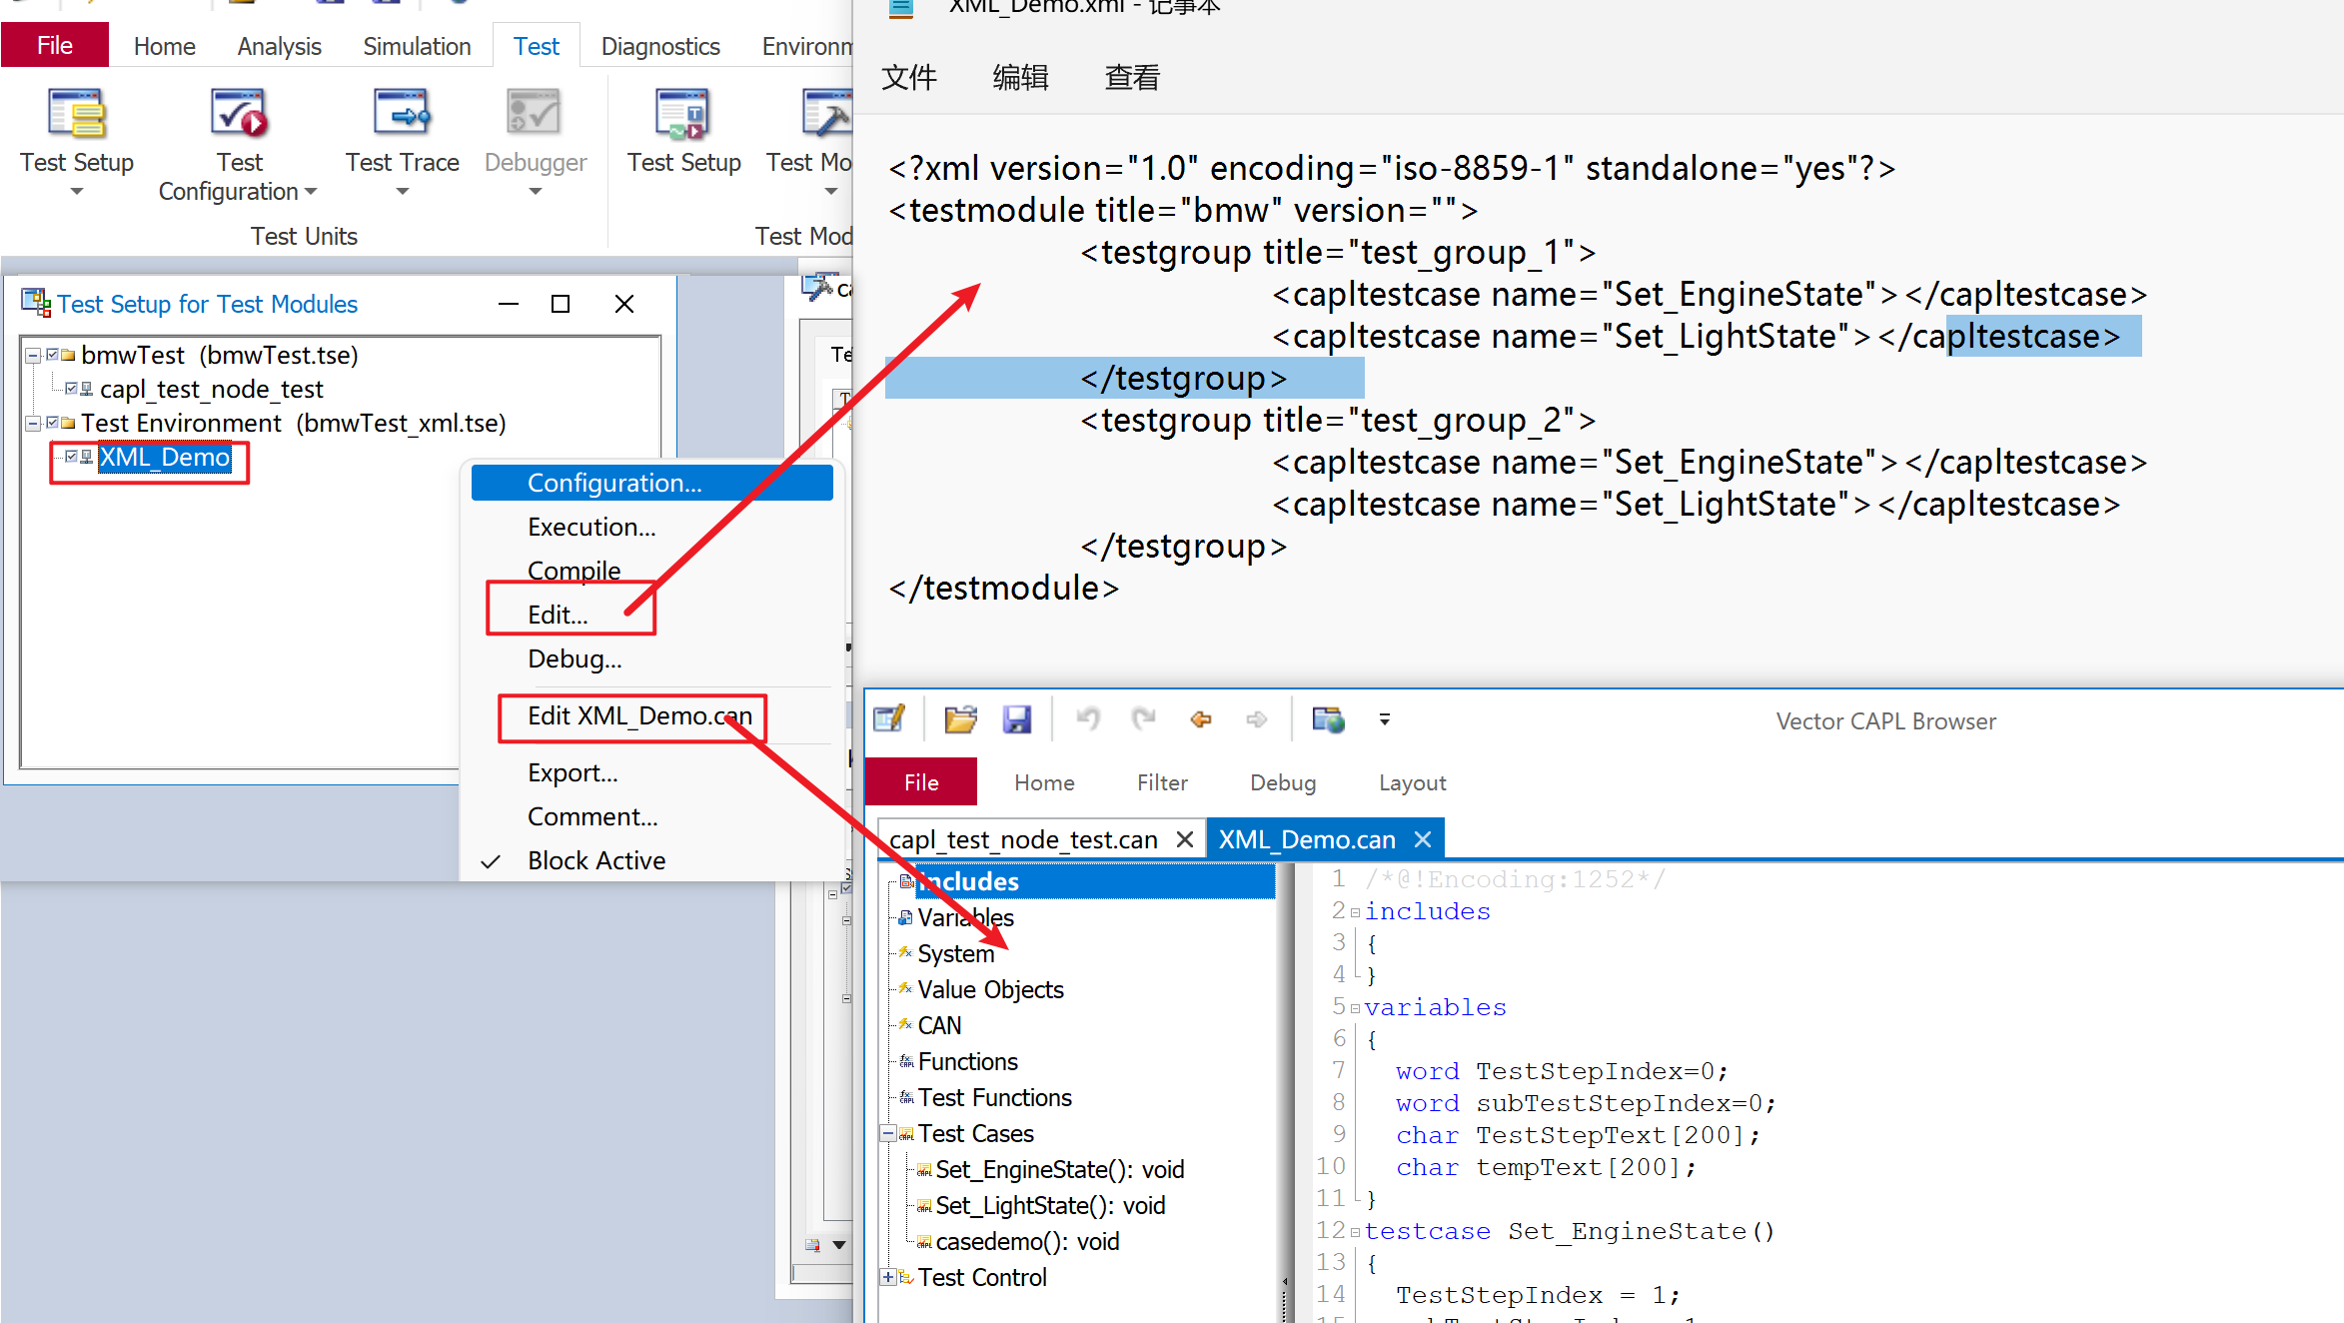Viewport: 2344px width, 1323px height.
Task: Select Set_LightState() in CAPL test cases tree
Action: point(1048,1205)
